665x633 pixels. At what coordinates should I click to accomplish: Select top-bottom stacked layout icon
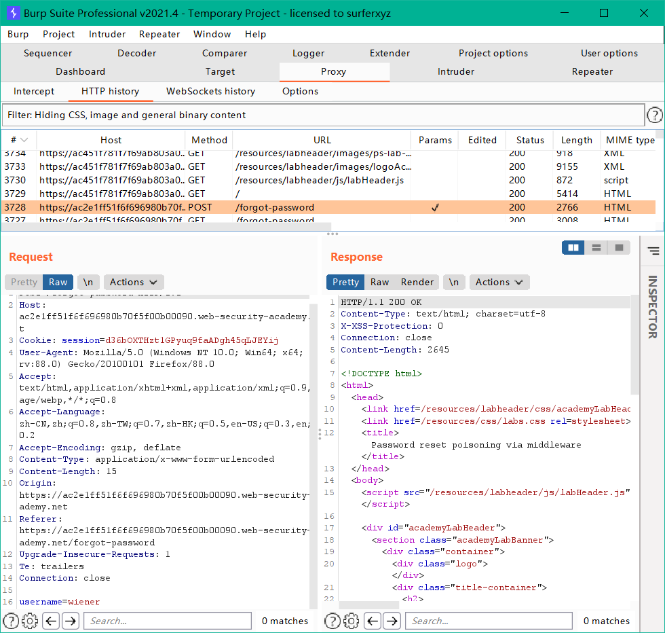point(596,247)
